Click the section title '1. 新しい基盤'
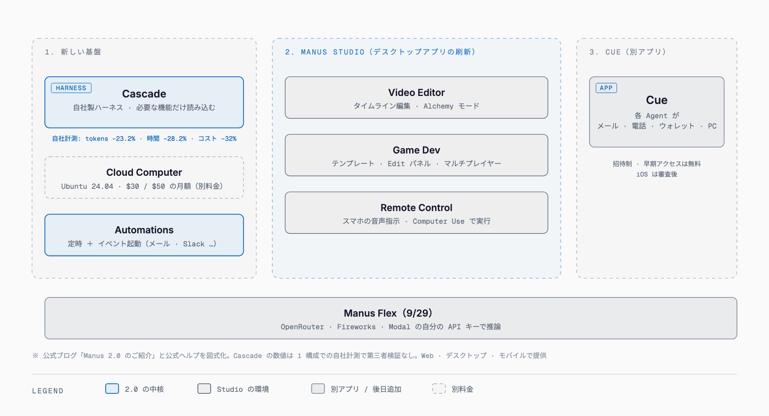The width and height of the screenshot is (769, 416). point(73,52)
